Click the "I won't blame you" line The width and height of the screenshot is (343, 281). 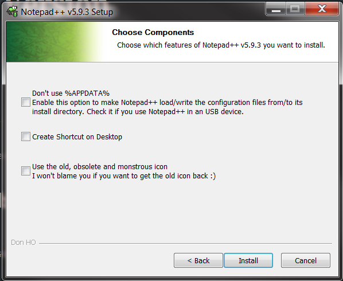[x=124, y=176]
